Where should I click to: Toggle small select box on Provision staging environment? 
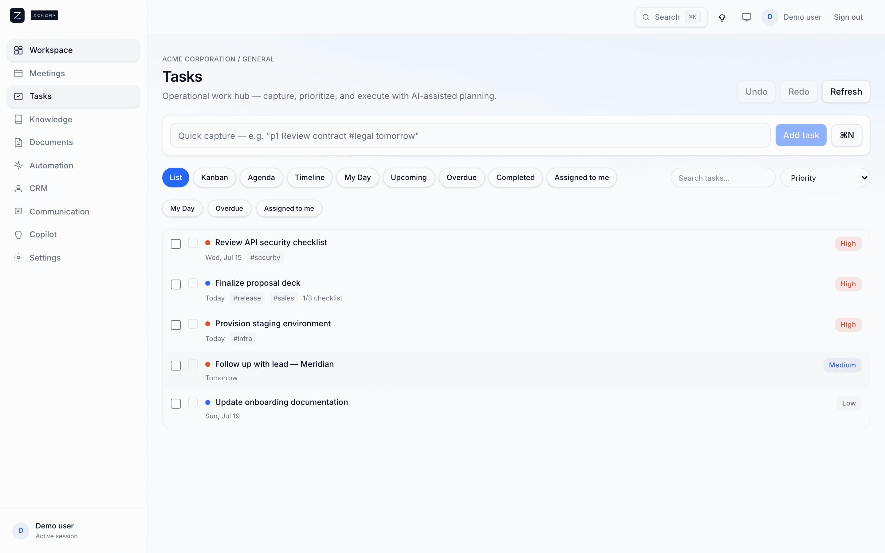pos(193,324)
